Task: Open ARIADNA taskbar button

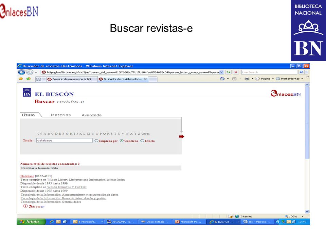Action: pyautogui.click(x=121, y=222)
